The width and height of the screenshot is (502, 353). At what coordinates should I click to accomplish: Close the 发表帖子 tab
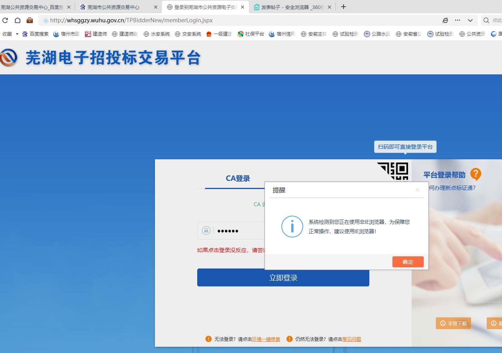coord(329,7)
